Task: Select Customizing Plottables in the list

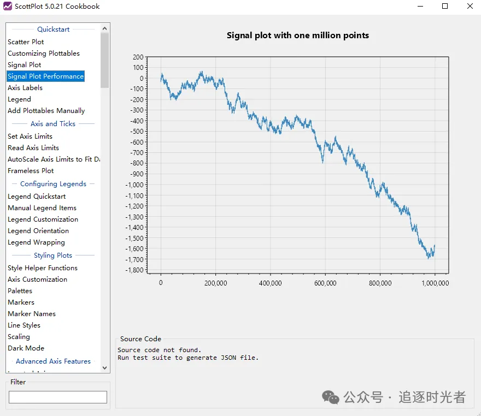Action: [x=44, y=54]
